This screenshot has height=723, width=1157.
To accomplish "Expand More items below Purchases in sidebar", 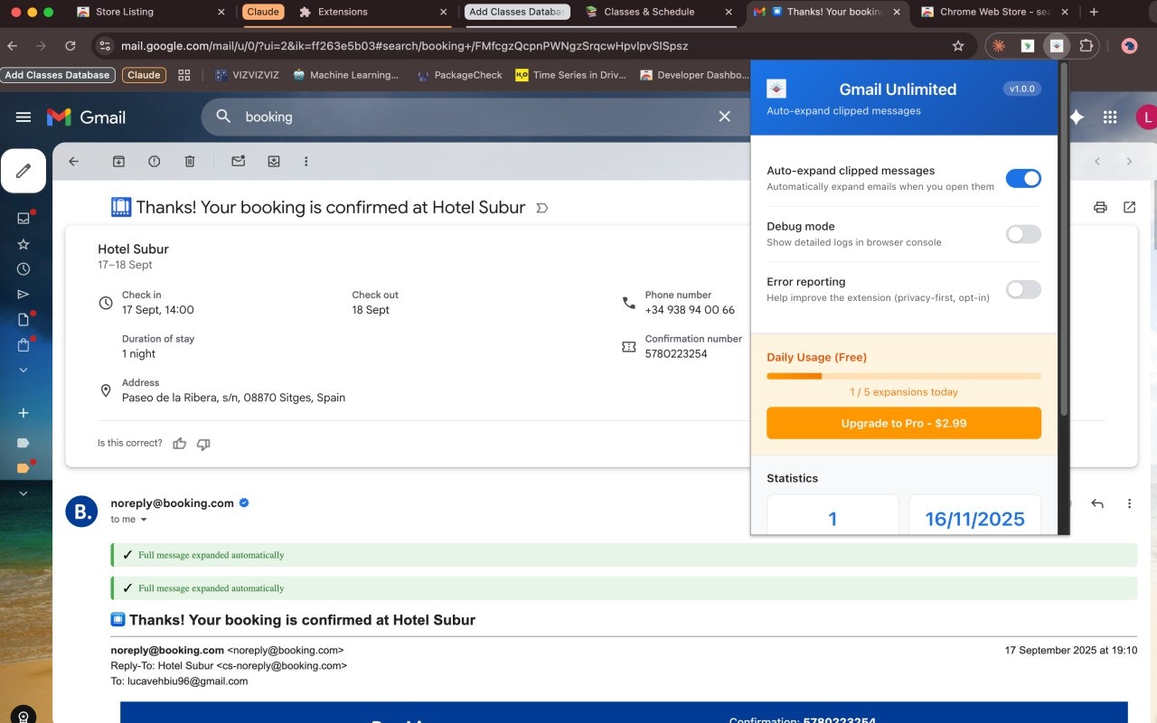I will click(x=24, y=370).
